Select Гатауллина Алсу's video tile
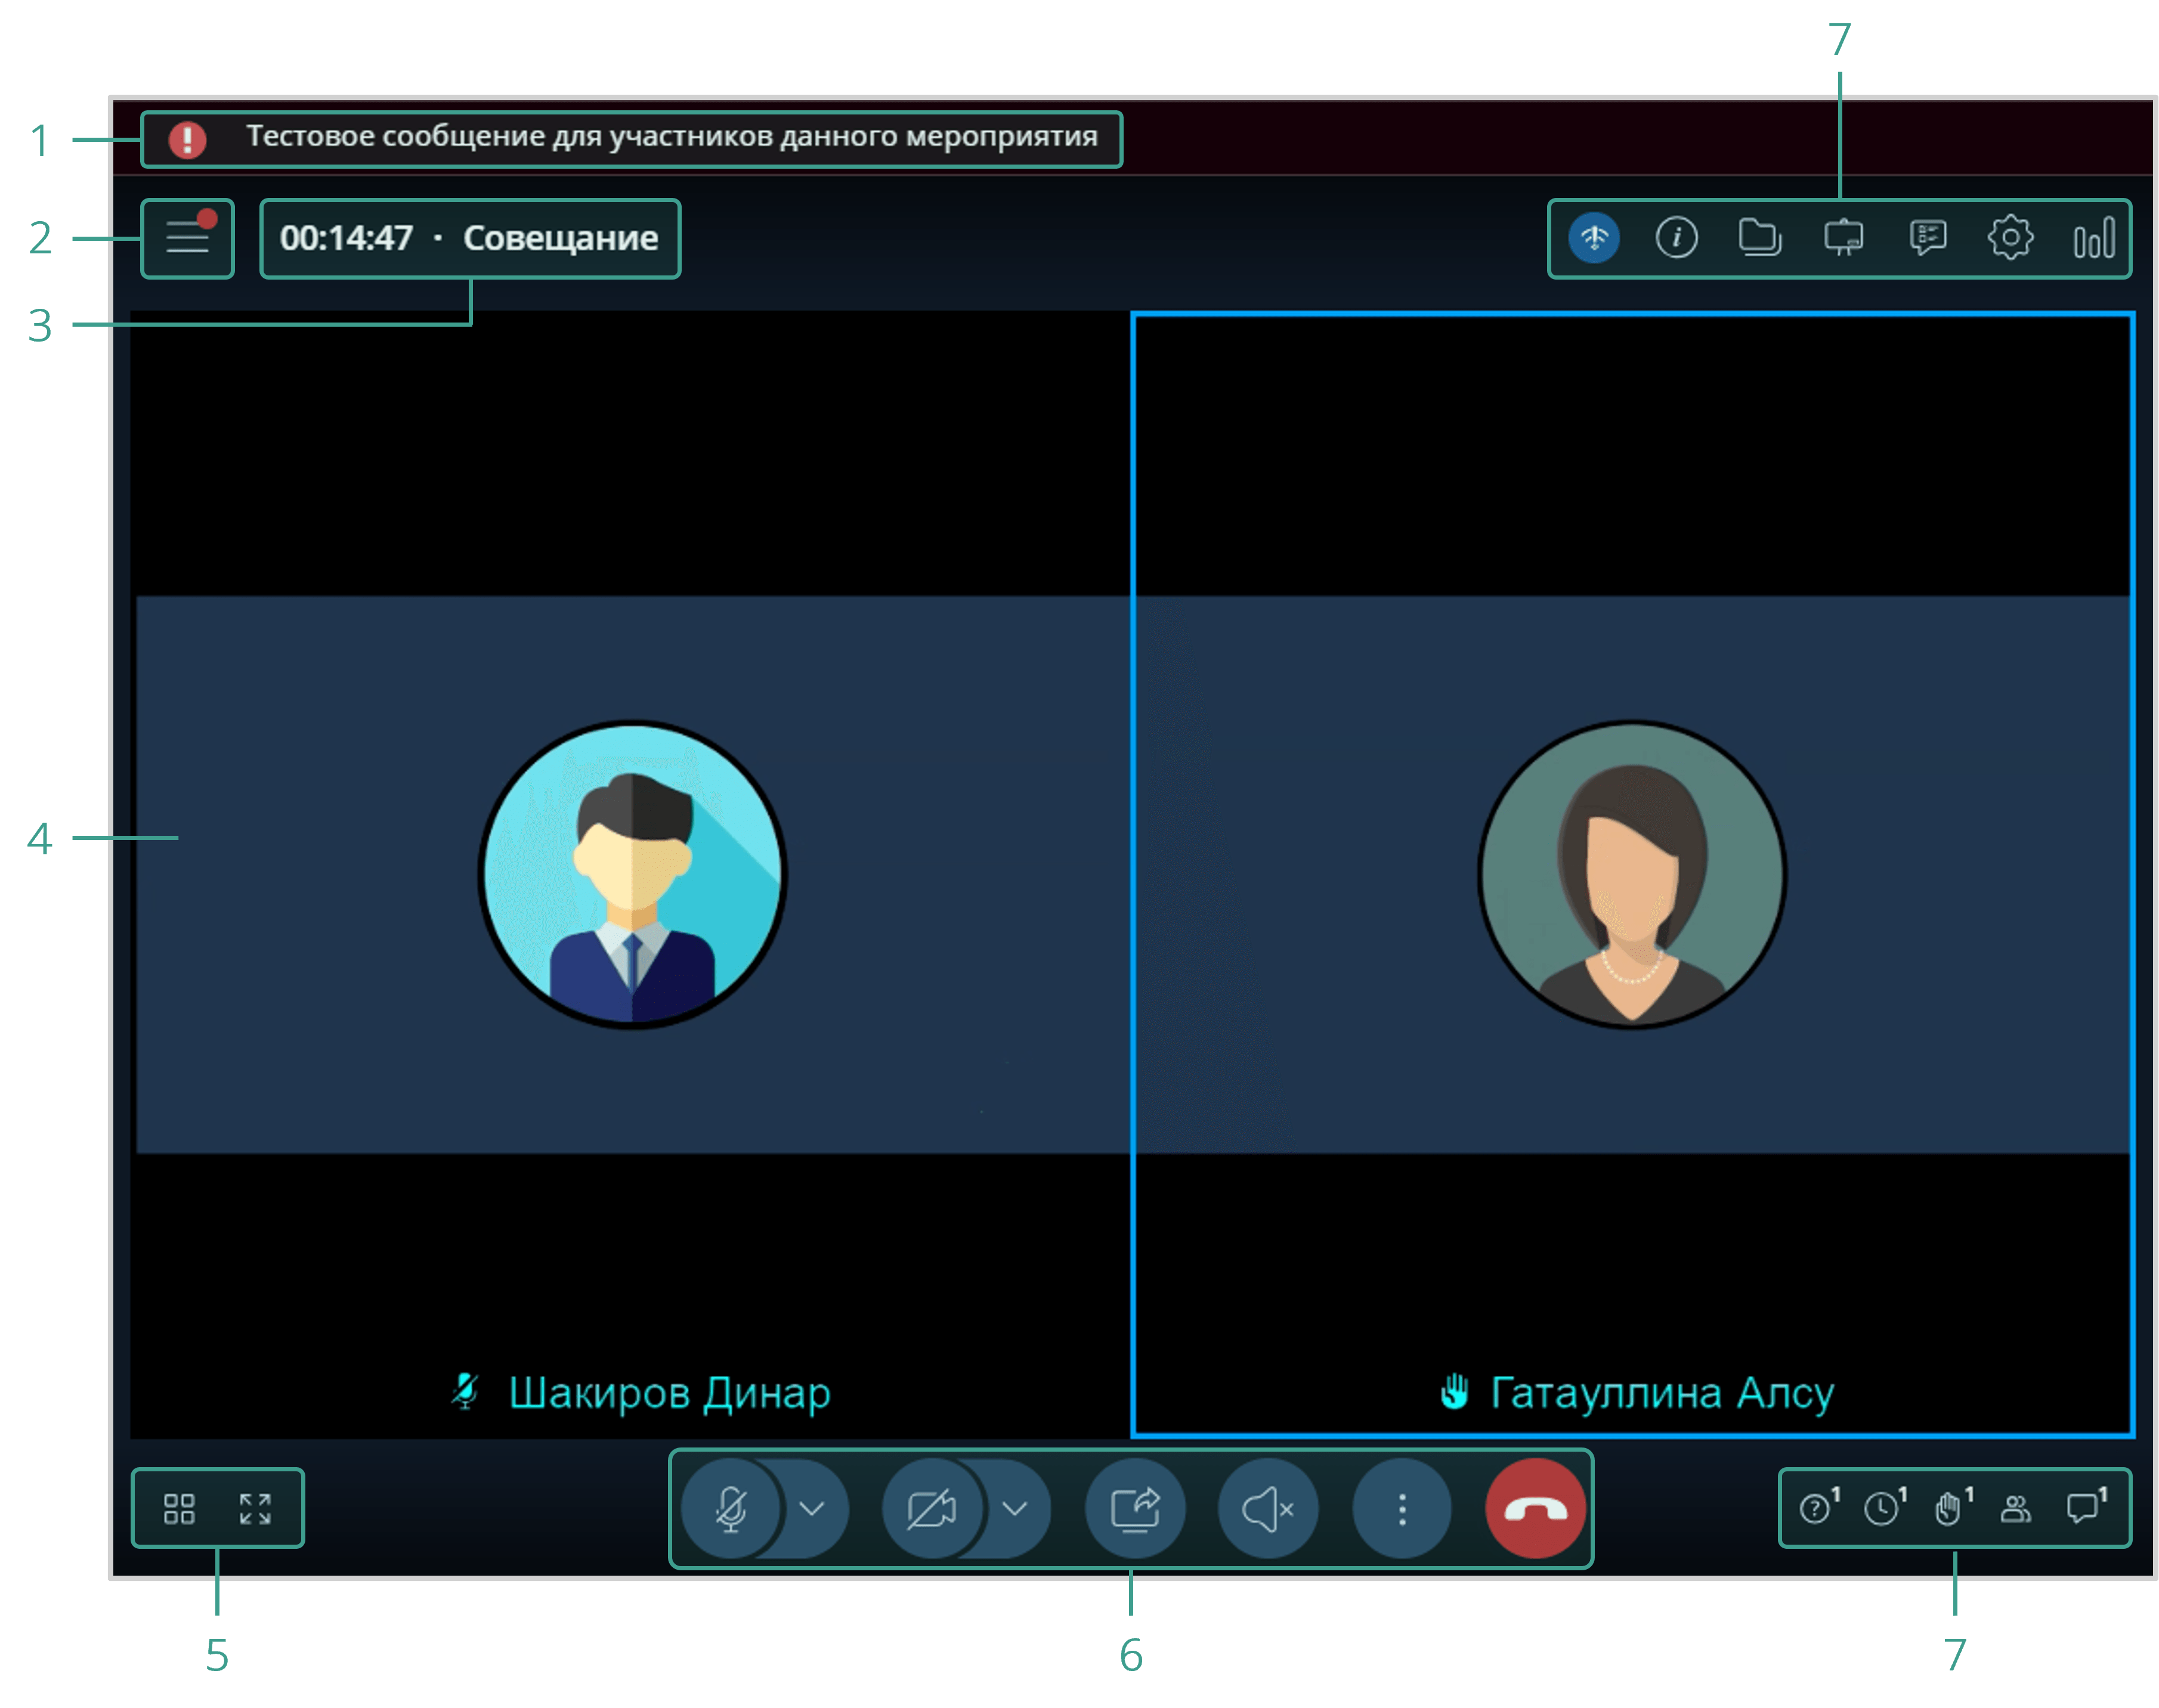The height and width of the screenshot is (1708, 2159). [1632, 875]
